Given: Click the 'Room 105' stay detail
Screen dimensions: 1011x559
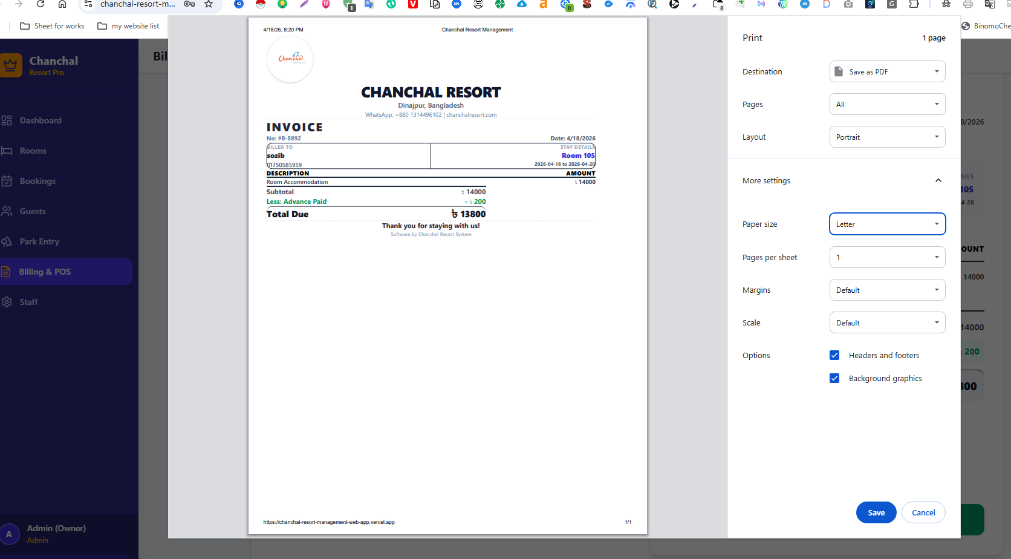Looking at the screenshot, I should pos(578,155).
